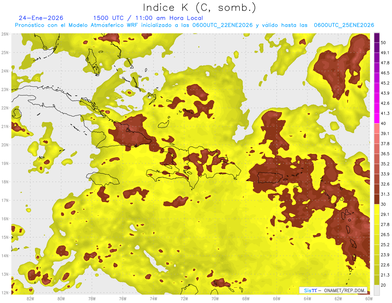Select the "13N" latitude label
The image size is (392, 303).
pyautogui.click(x=5, y=274)
